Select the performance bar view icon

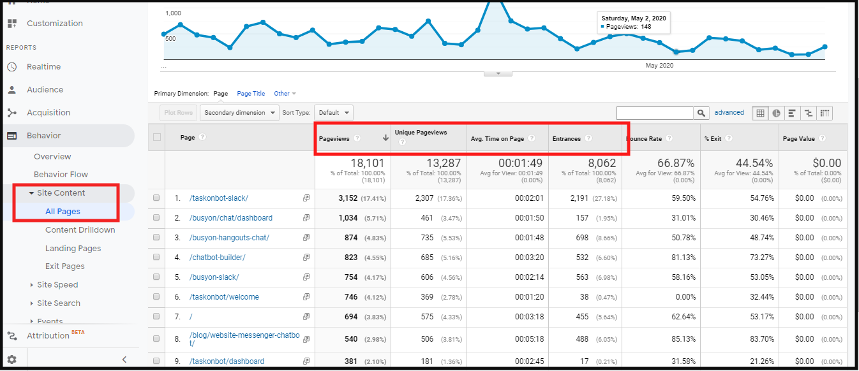[x=792, y=113]
